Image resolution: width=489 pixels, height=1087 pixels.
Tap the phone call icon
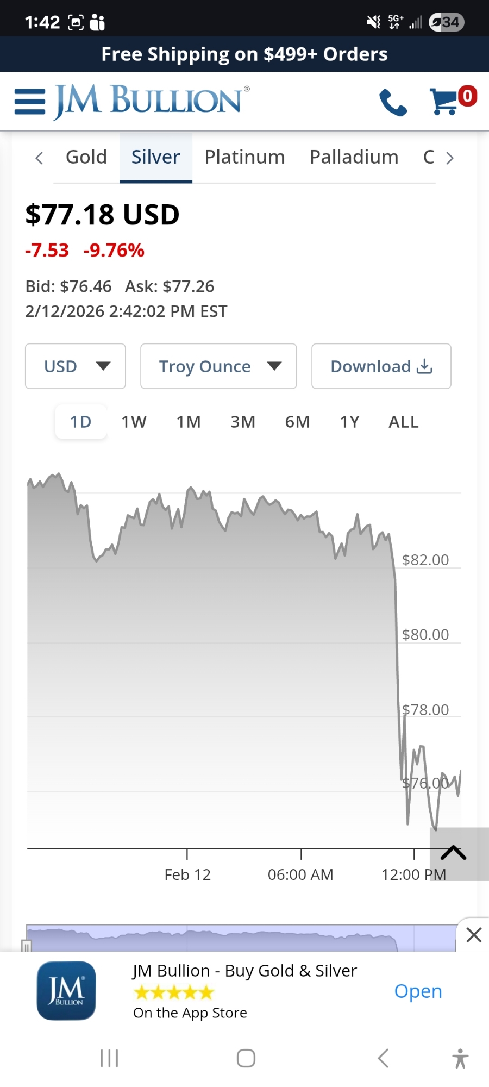[393, 102]
